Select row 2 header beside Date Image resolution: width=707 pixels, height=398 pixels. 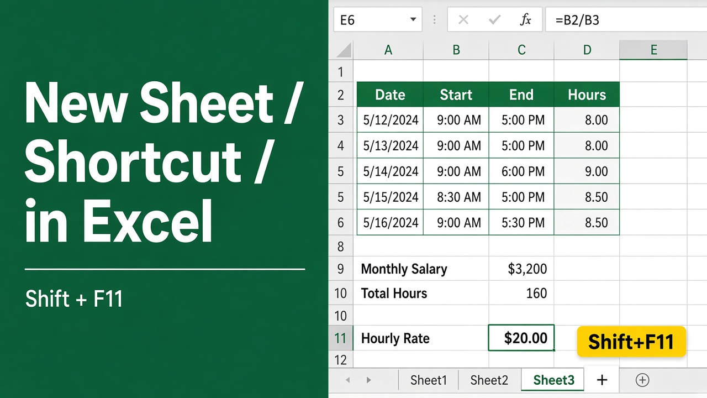pyautogui.click(x=341, y=95)
